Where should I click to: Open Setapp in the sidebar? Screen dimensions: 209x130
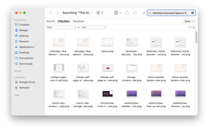pyautogui.click(x=22, y=30)
